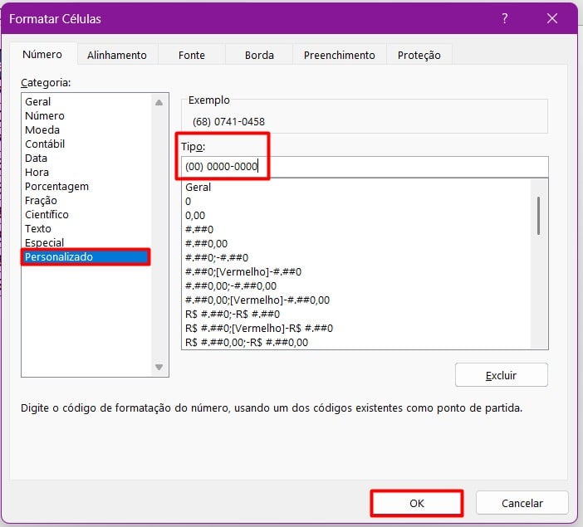This screenshot has width=583, height=527.
Task: Confirm with the OK button
Action: (416, 503)
